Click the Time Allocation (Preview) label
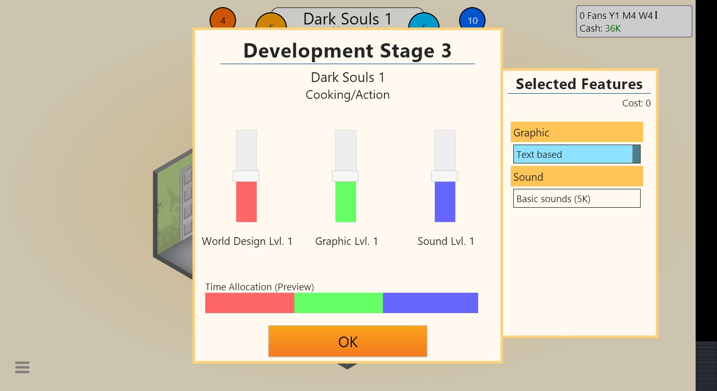 click(x=260, y=287)
